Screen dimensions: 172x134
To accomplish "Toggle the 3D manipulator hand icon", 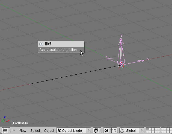I will tap(122, 130).
